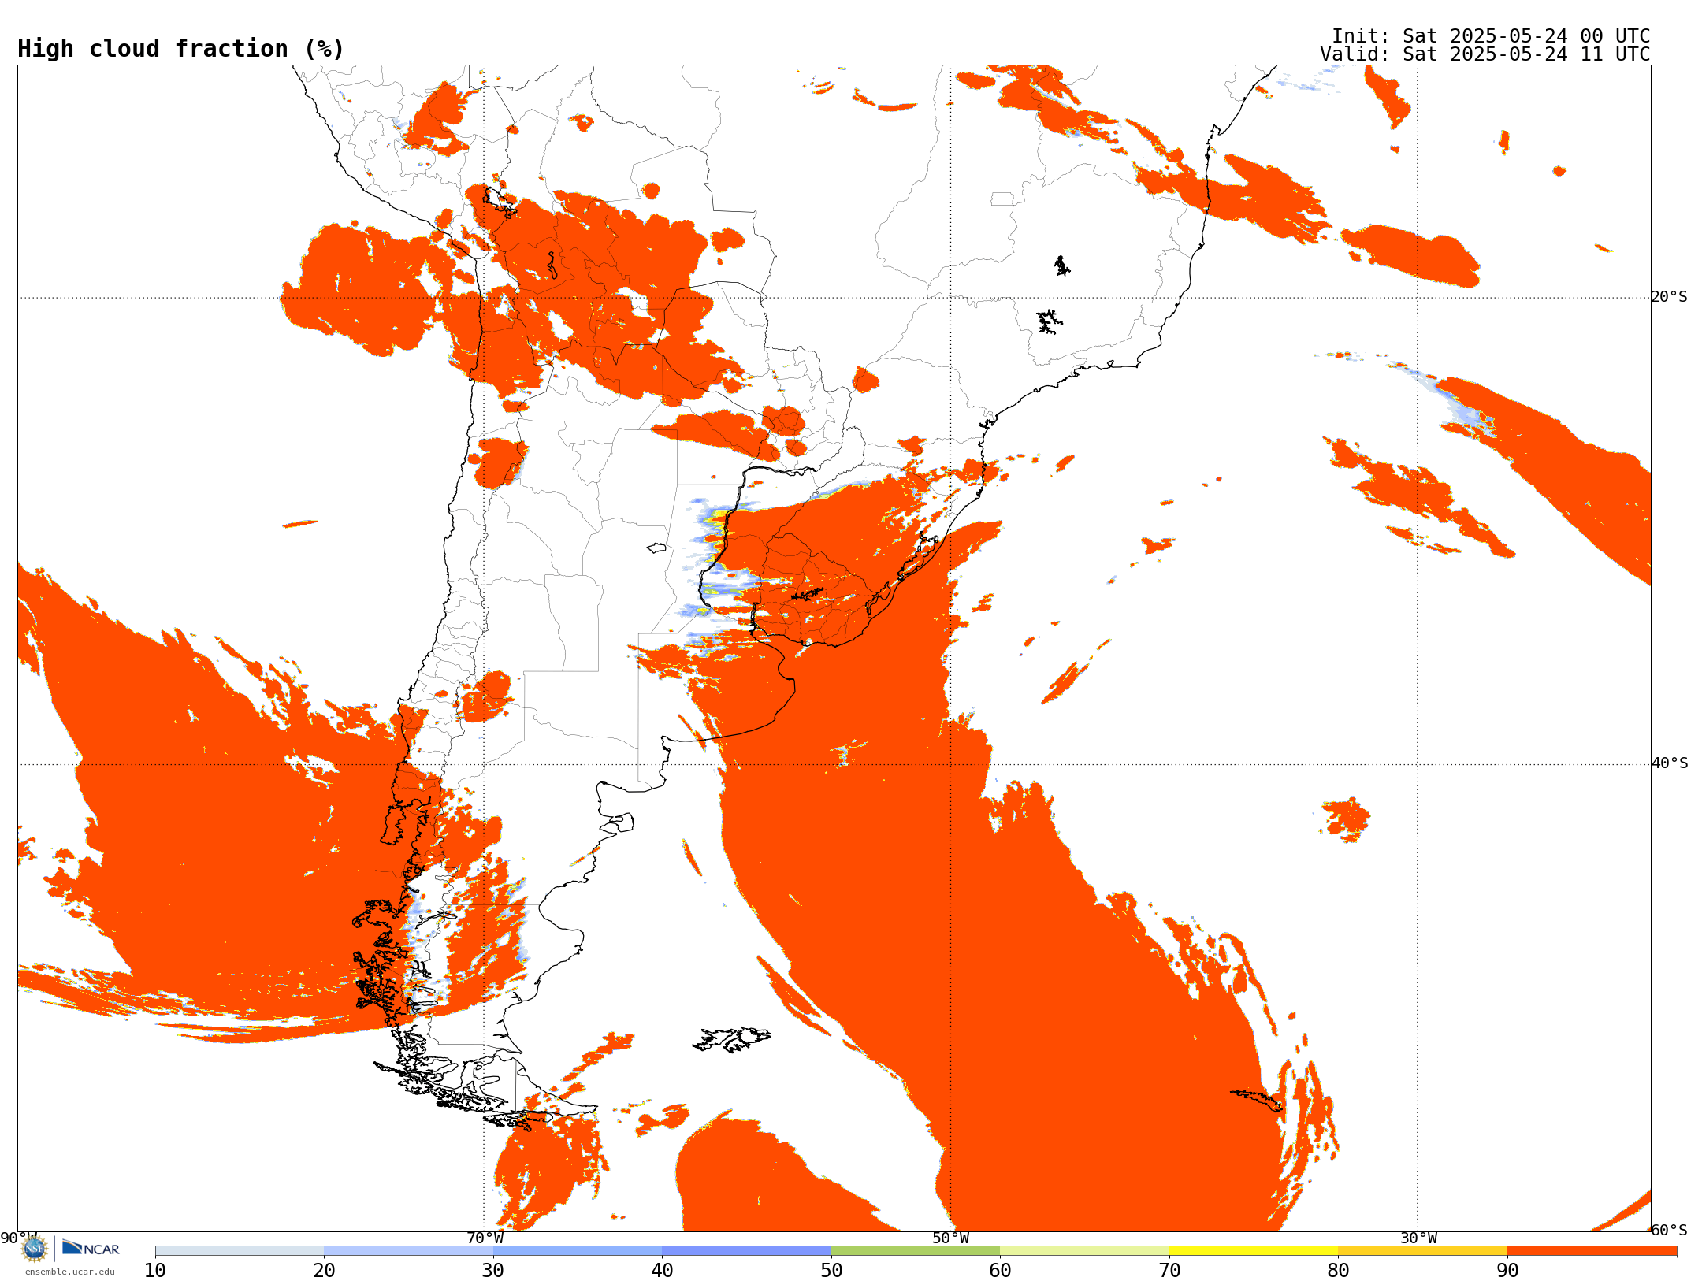Click the NSF logo icon

[x=34, y=1248]
